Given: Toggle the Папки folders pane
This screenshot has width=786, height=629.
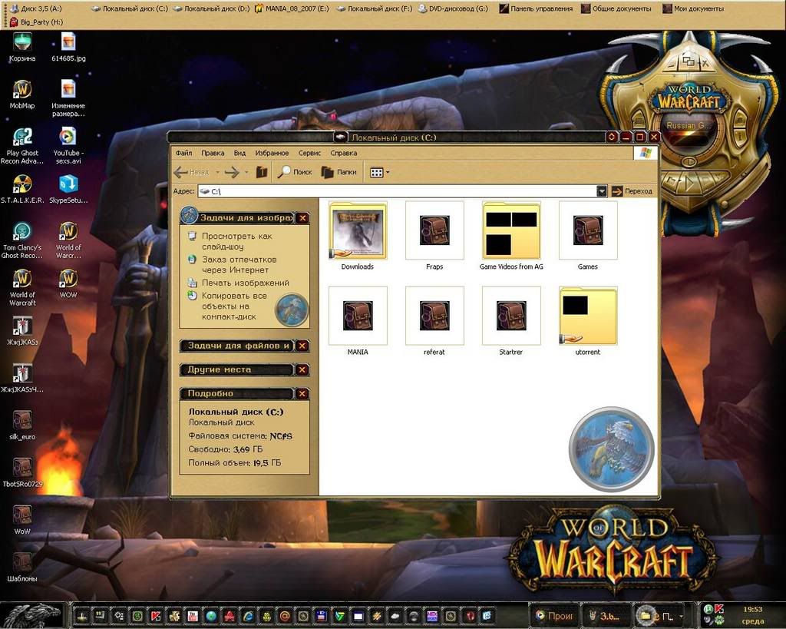Looking at the screenshot, I should 339,172.
